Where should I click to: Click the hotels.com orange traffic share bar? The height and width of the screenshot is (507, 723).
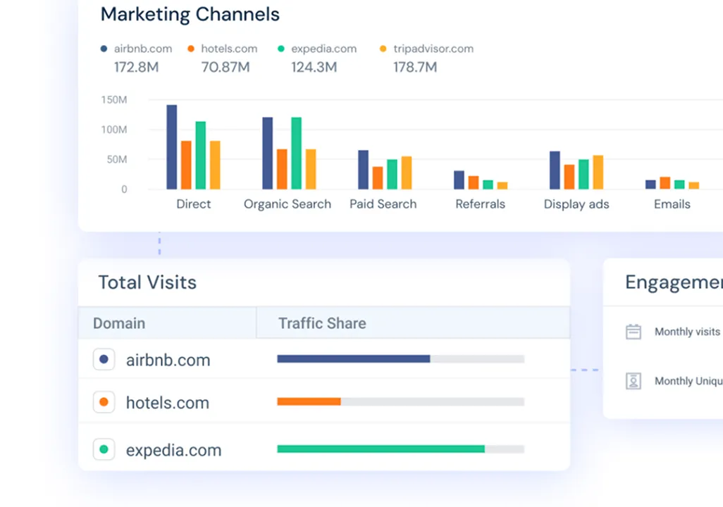309,402
